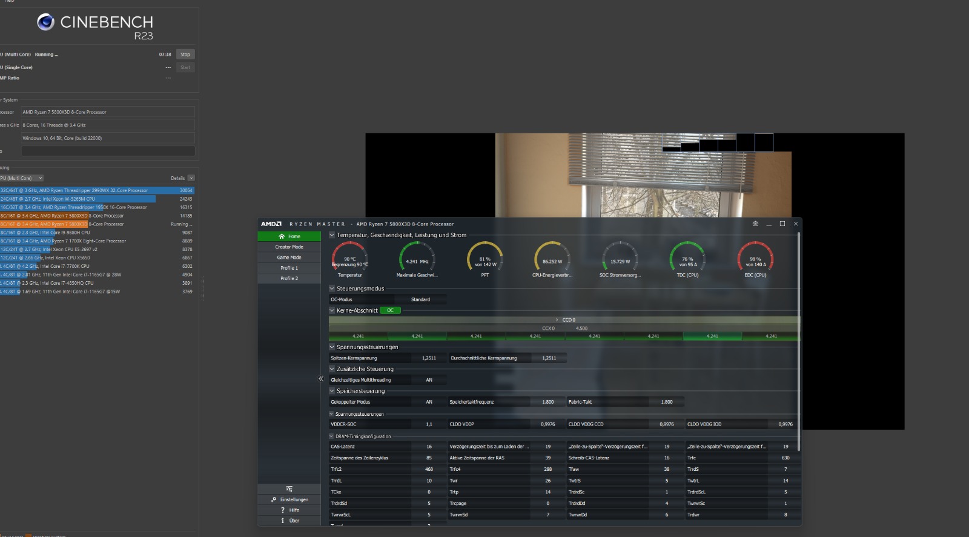Click the Single Core Start button
Image resolution: width=969 pixels, height=537 pixels.
185,67
